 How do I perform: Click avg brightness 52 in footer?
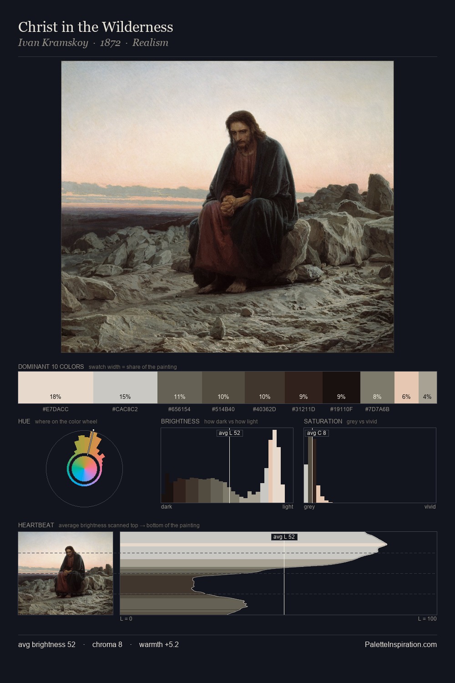click(x=47, y=645)
